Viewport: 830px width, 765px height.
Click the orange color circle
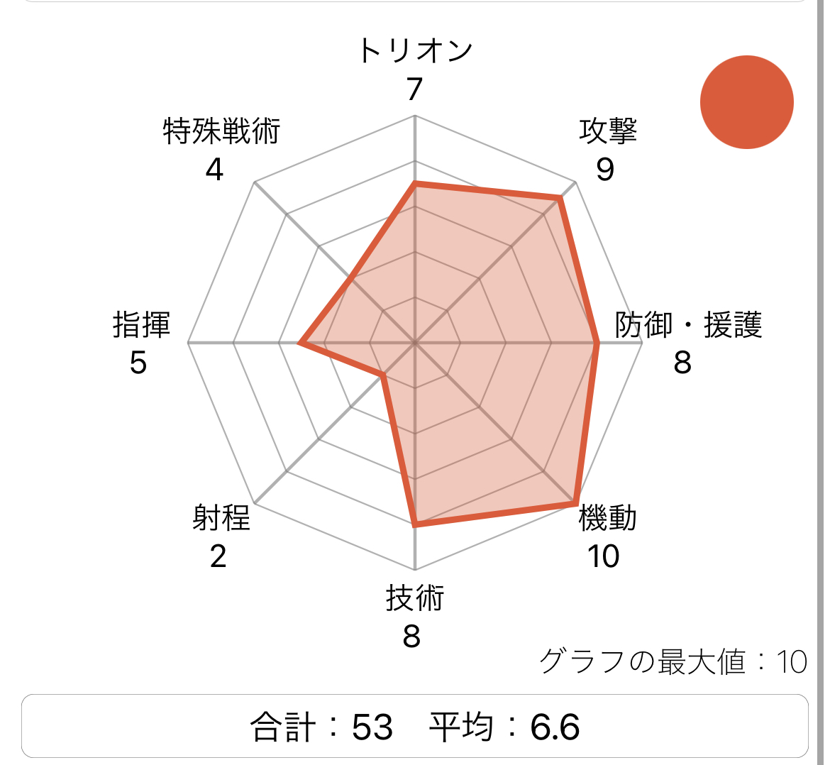(746, 102)
